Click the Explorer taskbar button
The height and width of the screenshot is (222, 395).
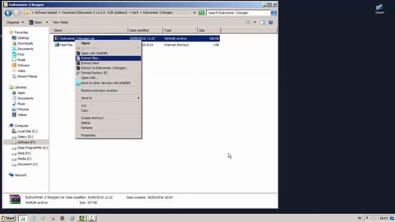click(x=23, y=218)
